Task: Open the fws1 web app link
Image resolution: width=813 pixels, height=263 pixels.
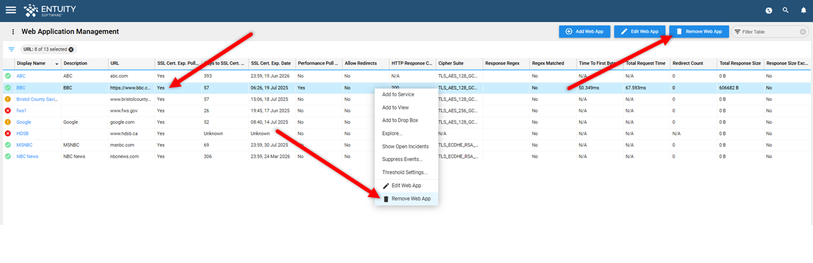Action: tap(22, 110)
